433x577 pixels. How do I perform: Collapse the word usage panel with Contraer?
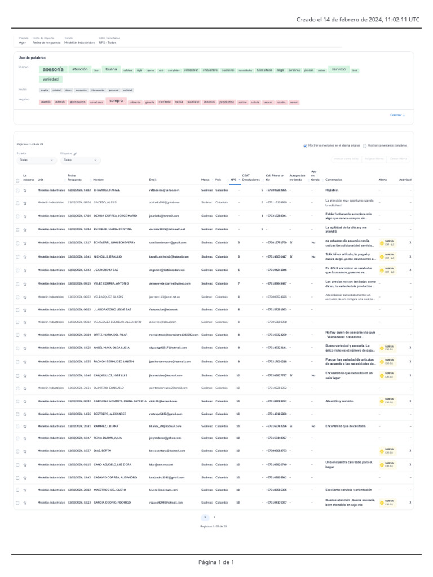click(397, 115)
